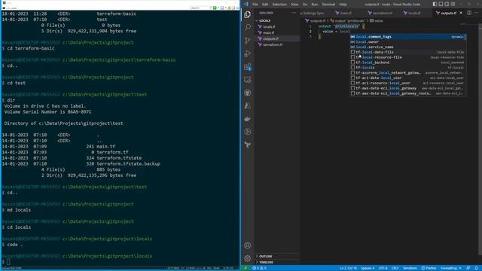Open the GitHub view in activity bar
Image resolution: width=482 pixels, height=271 pixels.
click(x=248, y=93)
